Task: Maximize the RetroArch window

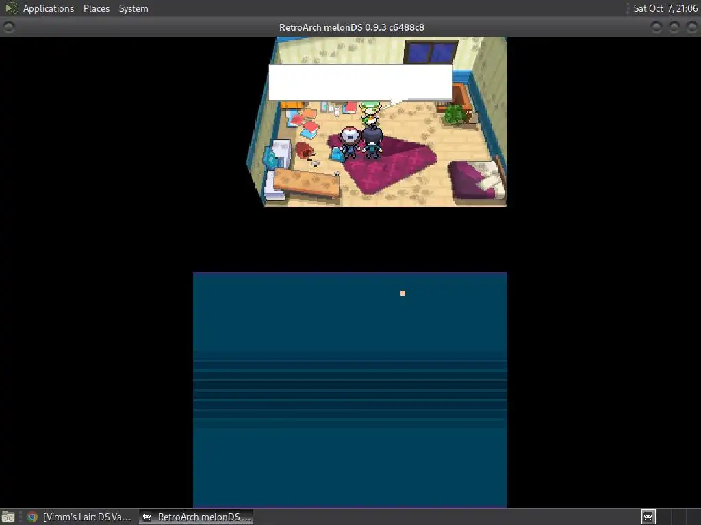Action: tap(674, 27)
